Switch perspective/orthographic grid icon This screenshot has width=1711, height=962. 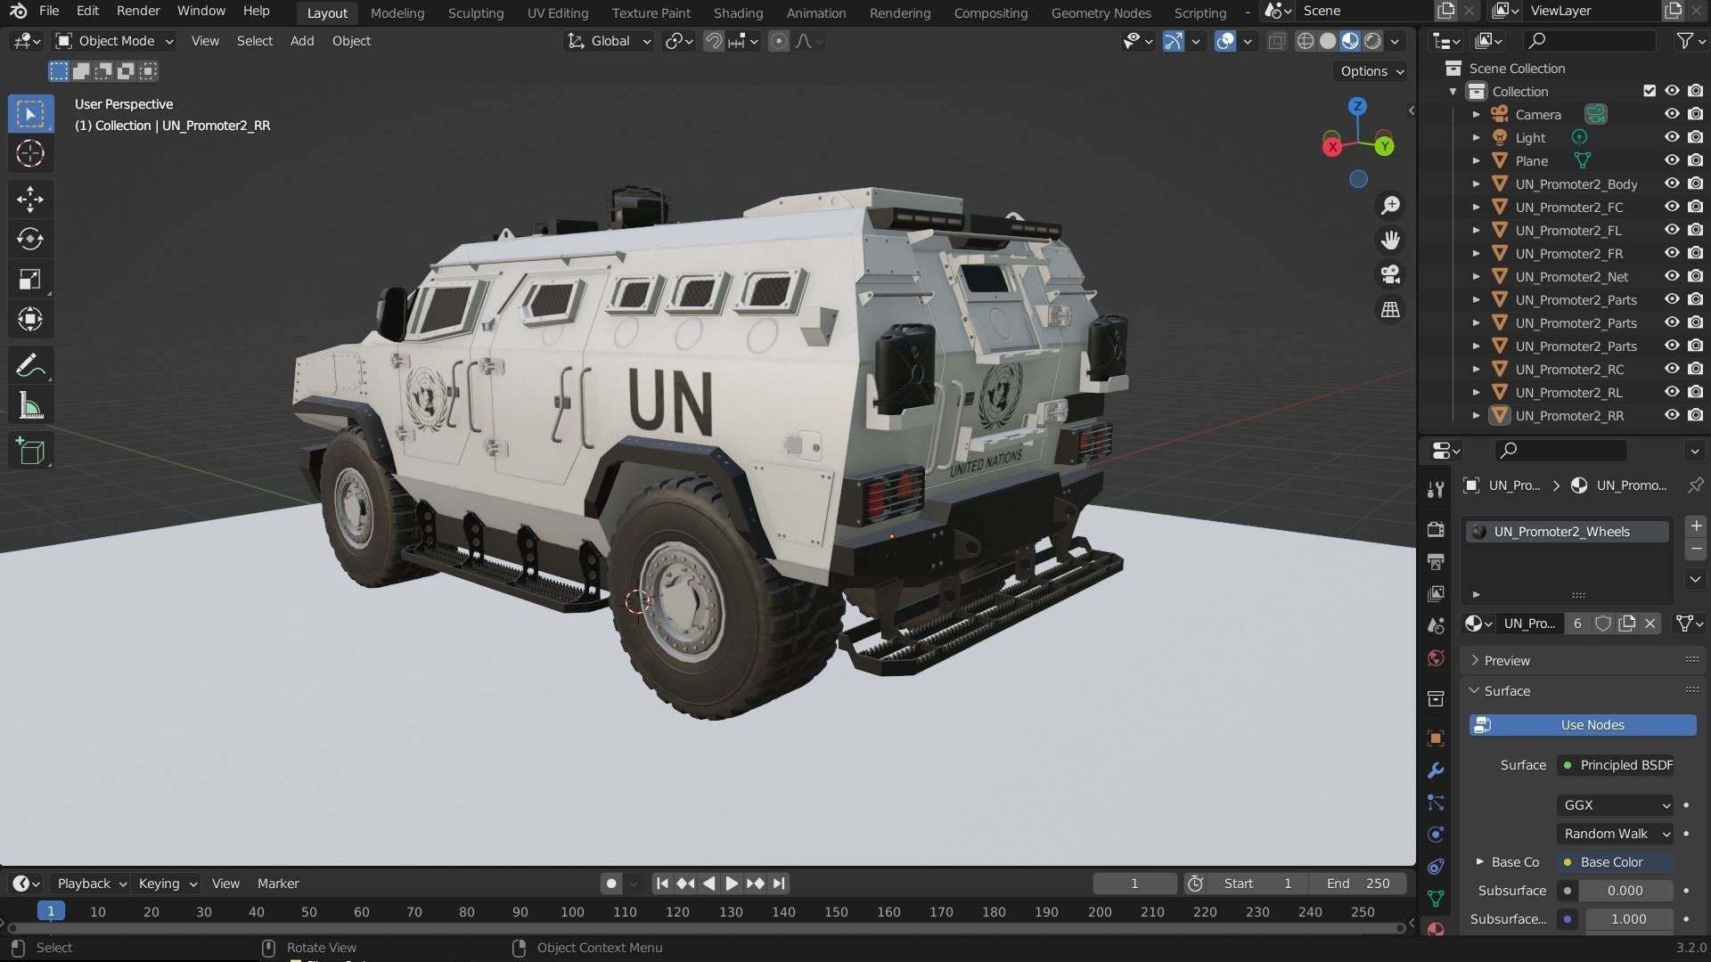point(1390,309)
